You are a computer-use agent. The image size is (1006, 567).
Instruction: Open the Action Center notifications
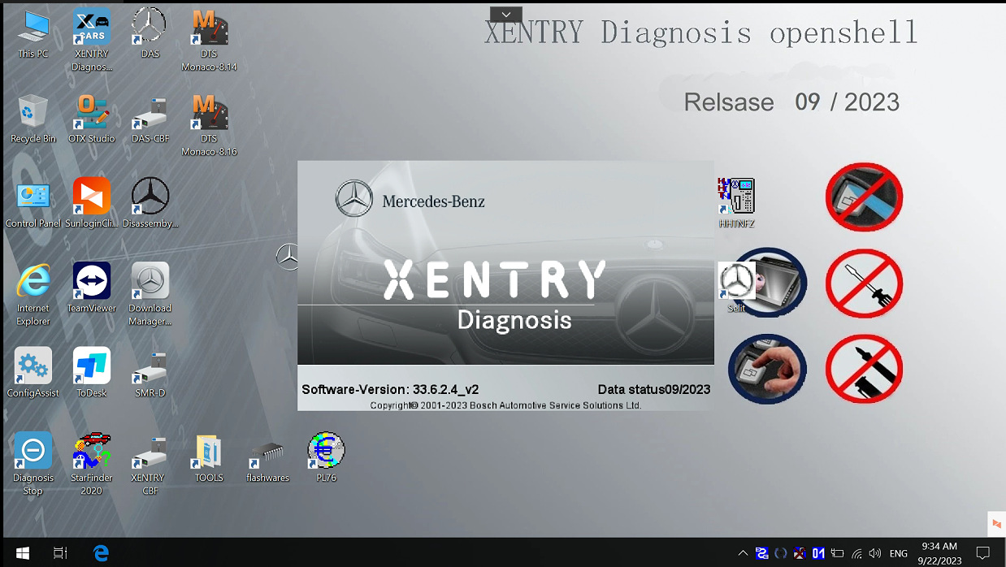(x=984, y=553)
